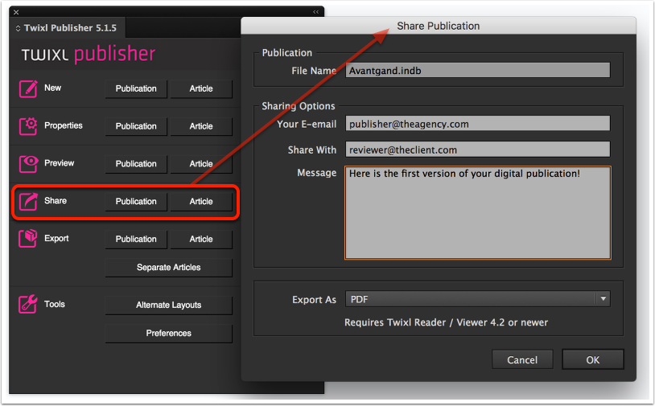Open the Export As PDF dropdown
The image size is (655, 406).
477,299
